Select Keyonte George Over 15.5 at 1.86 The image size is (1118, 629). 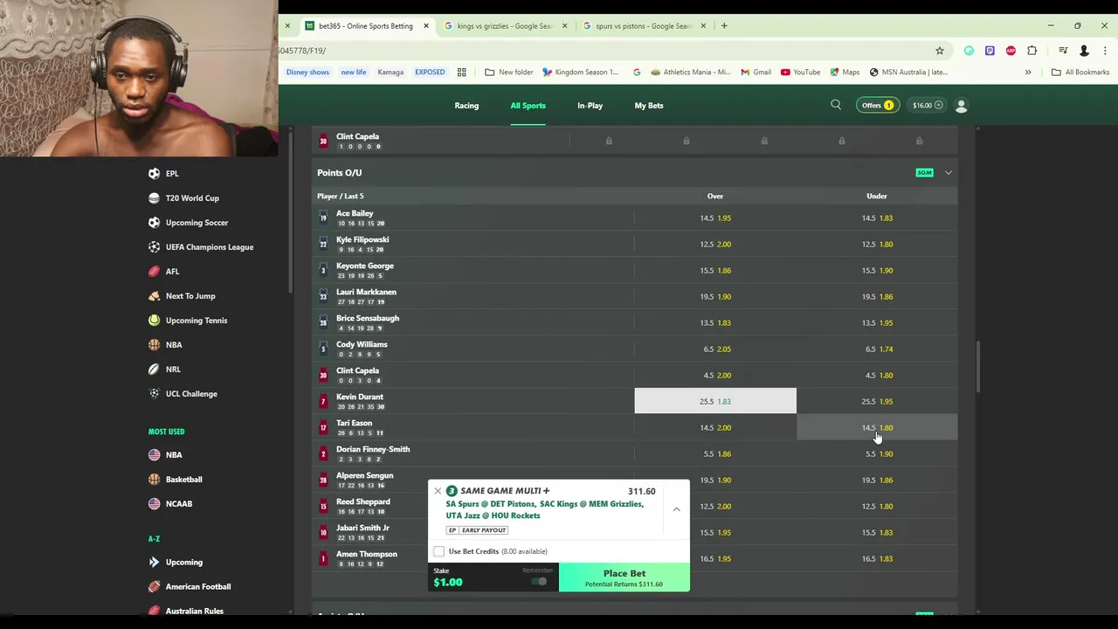[x=715, y=271]
